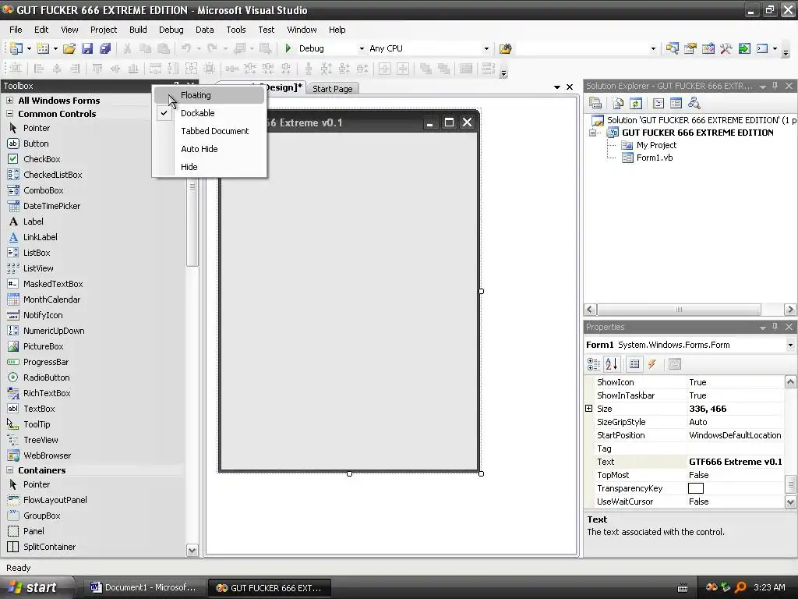This screenshot has width=798, height=599.
Task: Open the Any CPU platform dropdown
Action: (x=486, y=49)
